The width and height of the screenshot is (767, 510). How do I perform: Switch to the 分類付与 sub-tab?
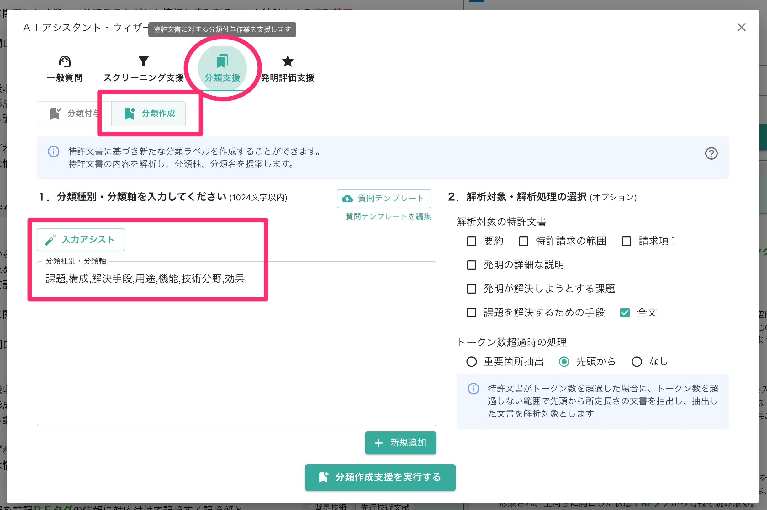point(74,114)
